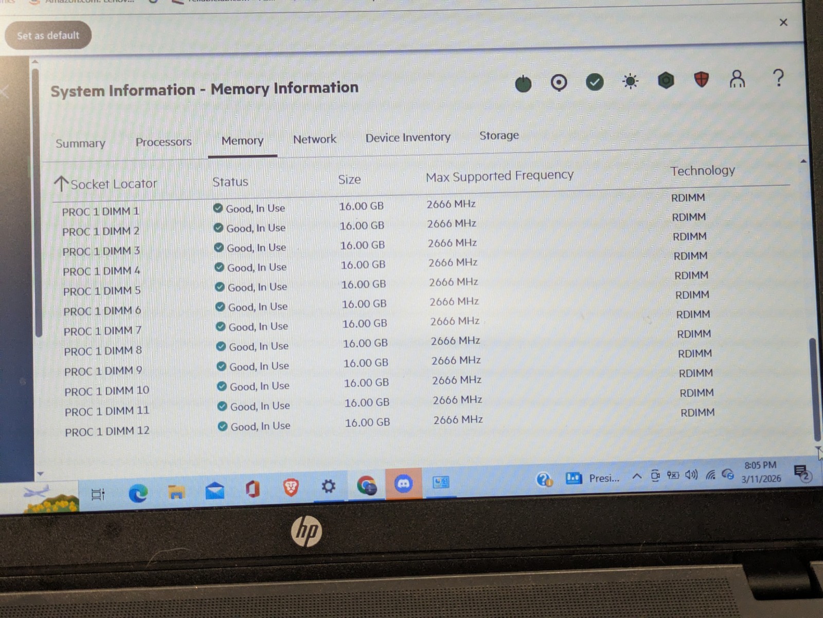Image resolution: width=823 pixels, height=618 pixels.
Task: Launch Microsoft Office from taskbar
Action: (x=253, y=489)
